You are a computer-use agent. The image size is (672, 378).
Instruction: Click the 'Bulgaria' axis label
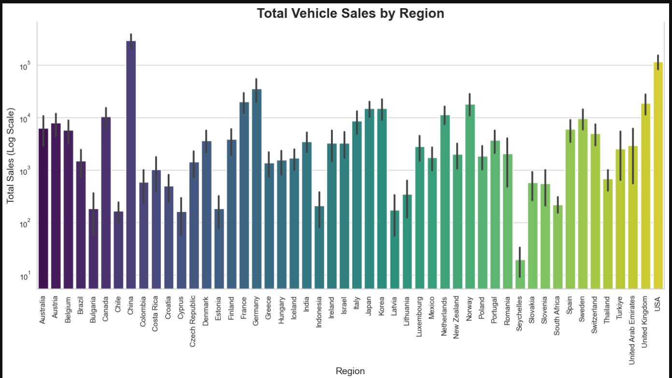pos(93,308)
